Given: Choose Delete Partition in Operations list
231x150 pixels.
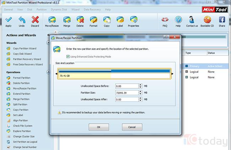Looking at the screenshot, I should point(21,83).
